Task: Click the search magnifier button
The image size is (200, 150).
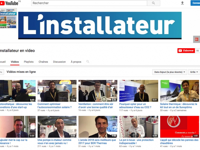Action: [x=153, y=3]
